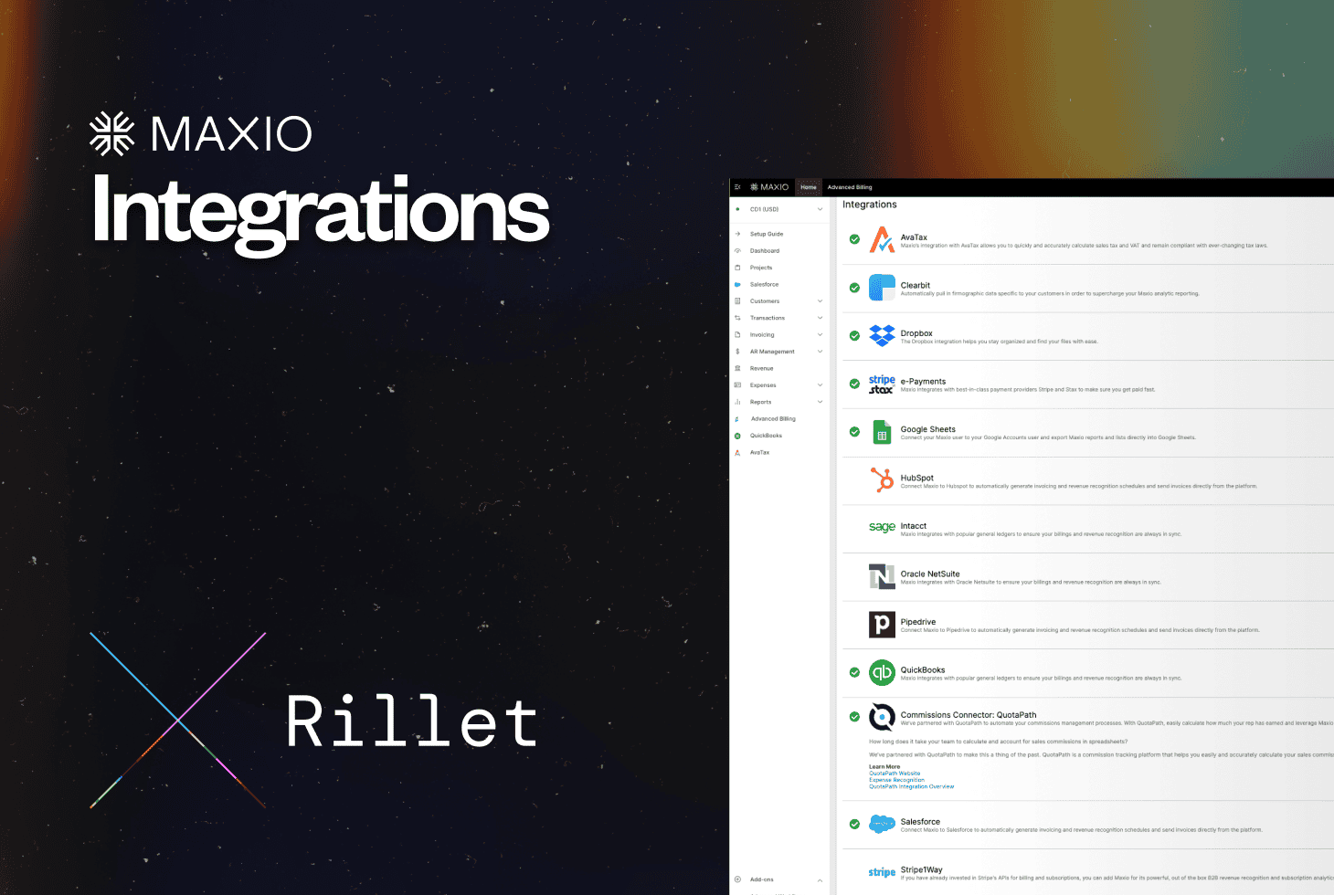Click the Learn More label under QuotaPath

click(x=884, y=767)
